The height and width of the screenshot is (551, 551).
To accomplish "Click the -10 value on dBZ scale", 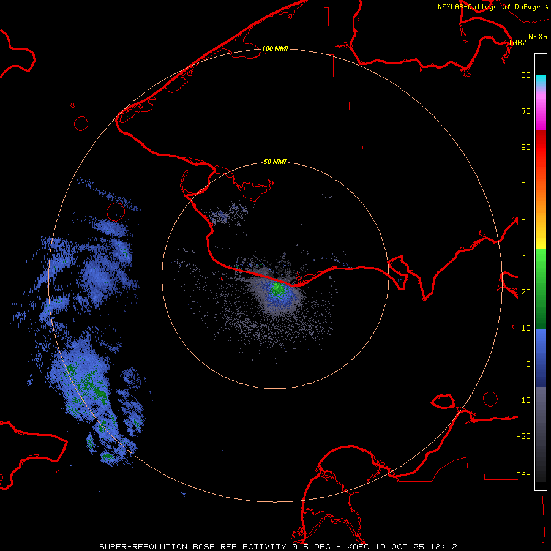I will 523,400.
